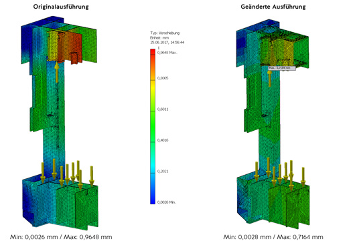Click the Min: 0,0026 mm / Max: 0,9648 mm caption
This screenshot has height=243, width=355.
click(61, 237)
